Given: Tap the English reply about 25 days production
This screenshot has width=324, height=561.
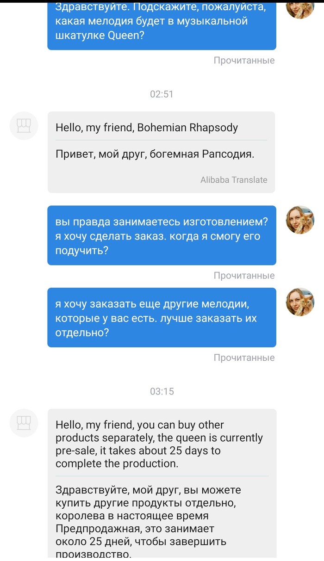Looking at the screenshot, I should pos(159,444).
